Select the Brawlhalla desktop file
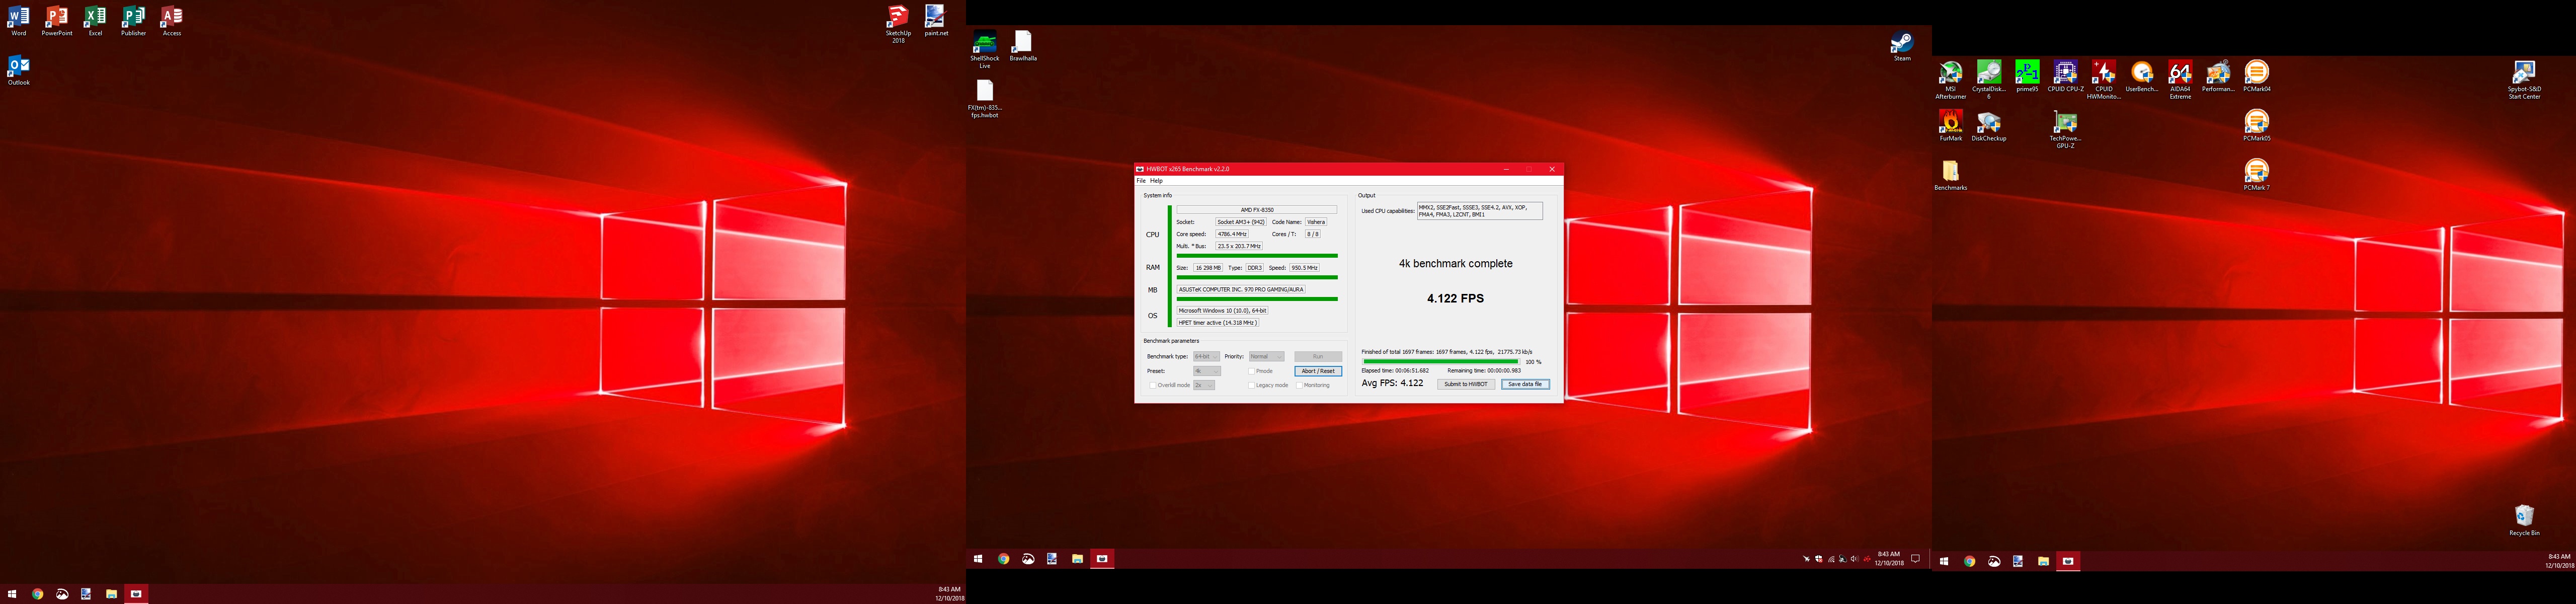 (1023, 46)
